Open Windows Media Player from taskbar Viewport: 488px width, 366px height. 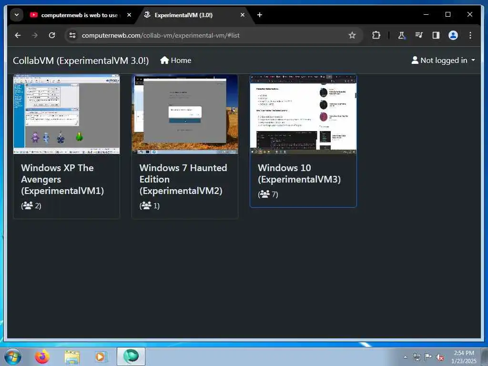(x=101, y=357)
